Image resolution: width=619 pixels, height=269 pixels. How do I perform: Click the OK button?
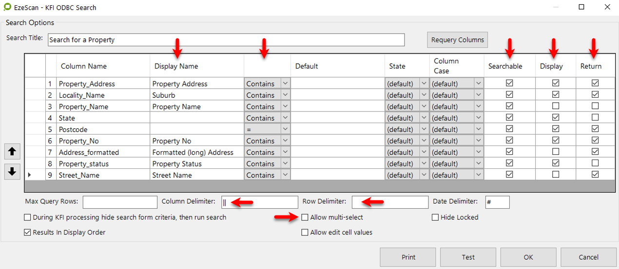528,257
